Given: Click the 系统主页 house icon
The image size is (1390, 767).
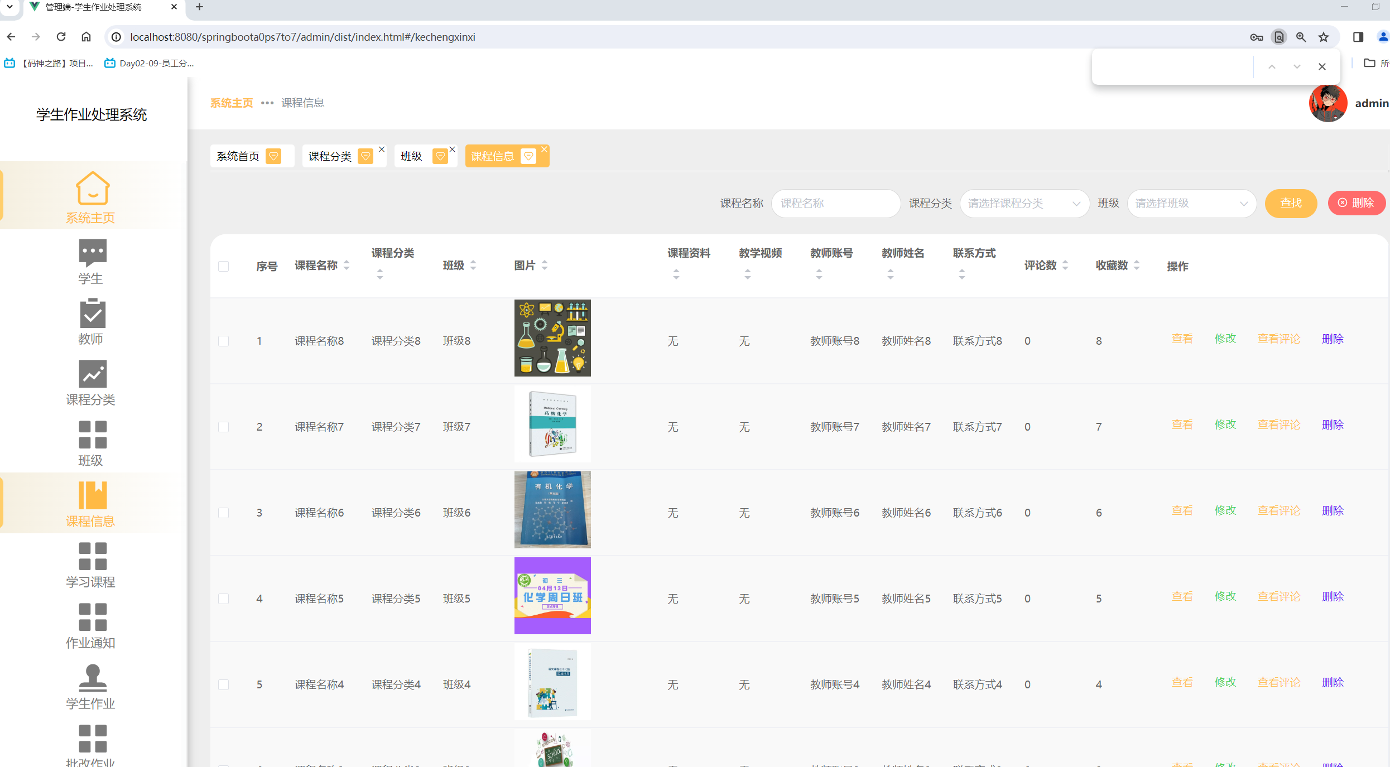Looking at the screenshot, I should [x=92, y=188].
